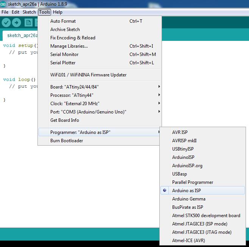Switch to the sketch_apr26a tab
The image size is (249, 247).
click(x=20, y=36)
